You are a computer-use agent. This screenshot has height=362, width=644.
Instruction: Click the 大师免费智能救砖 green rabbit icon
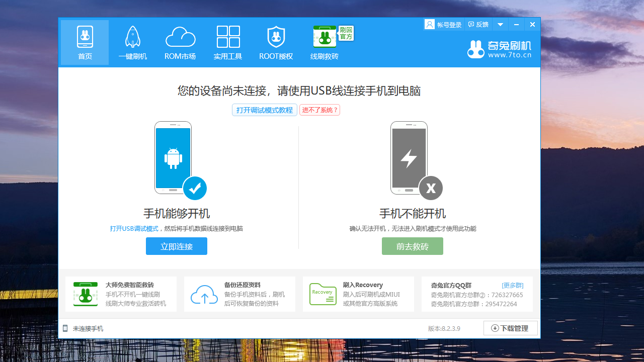pyautogui.click(x=86, y=294)
